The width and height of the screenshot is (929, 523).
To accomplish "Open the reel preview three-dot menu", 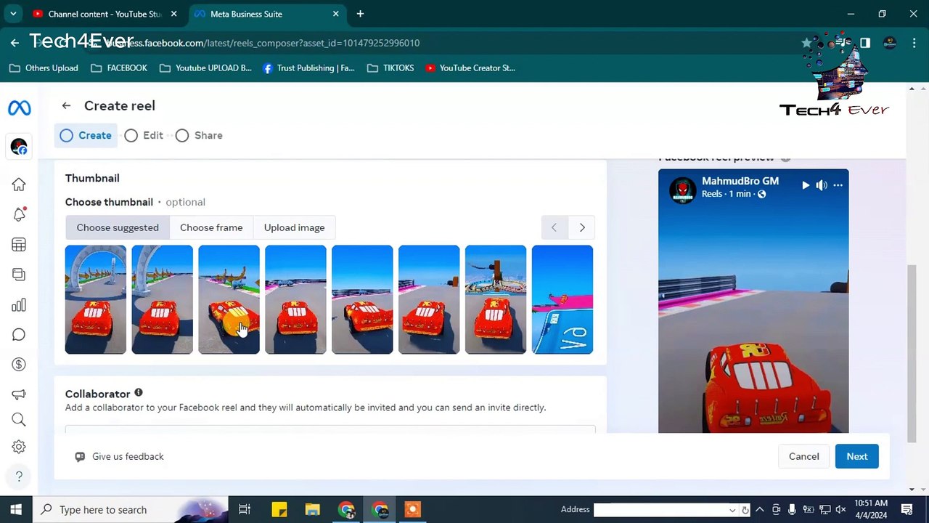I will pos(838,185).
